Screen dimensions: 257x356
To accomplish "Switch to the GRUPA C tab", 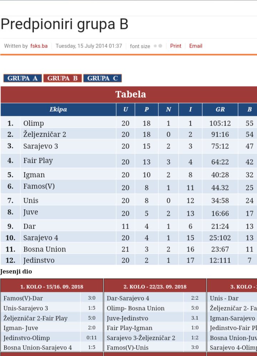I will (102, 78).
